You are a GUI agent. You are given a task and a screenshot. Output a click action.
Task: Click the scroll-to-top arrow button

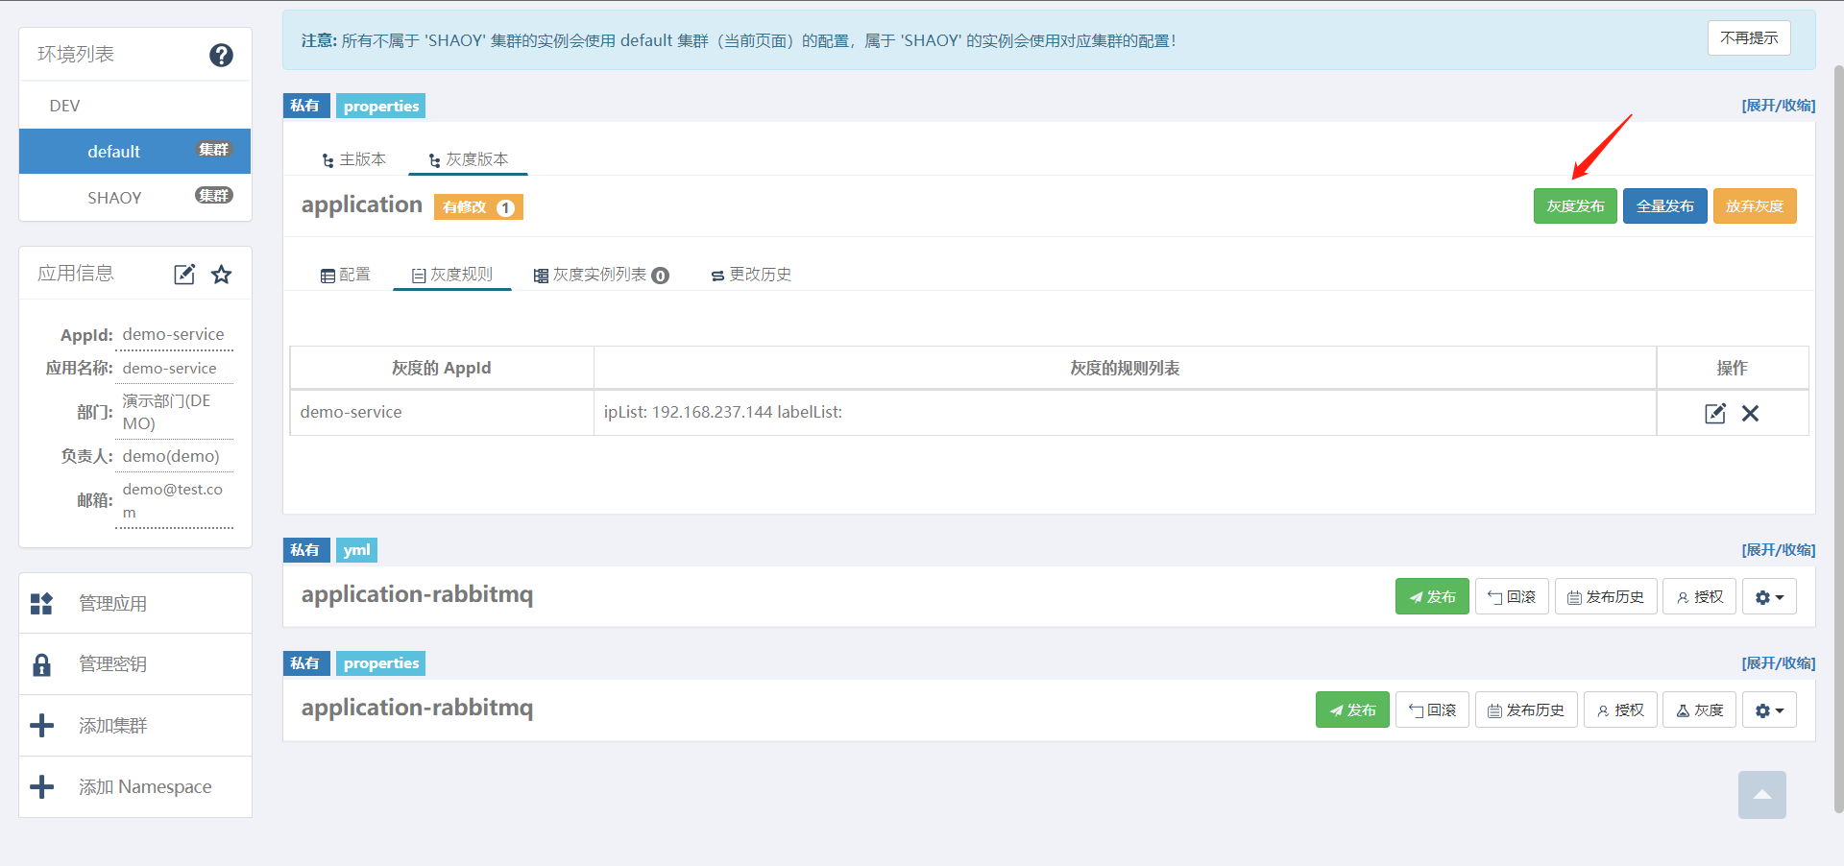point(1761,795)
